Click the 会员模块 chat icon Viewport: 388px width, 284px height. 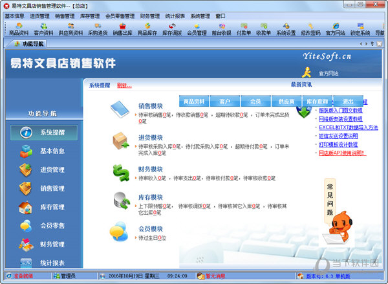coord(119,232)
